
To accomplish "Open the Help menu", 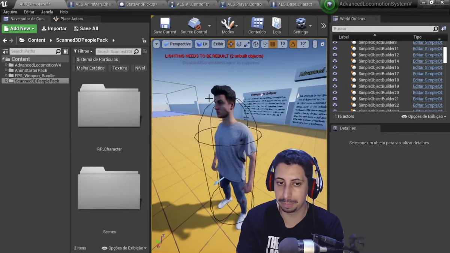I will (64, 12).
